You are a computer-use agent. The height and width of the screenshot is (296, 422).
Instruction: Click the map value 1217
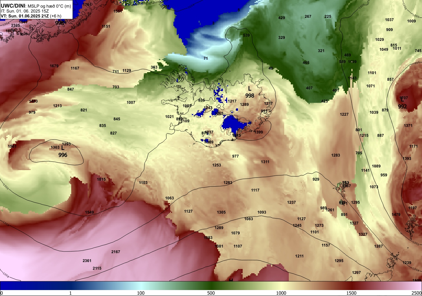coord(232,101)
